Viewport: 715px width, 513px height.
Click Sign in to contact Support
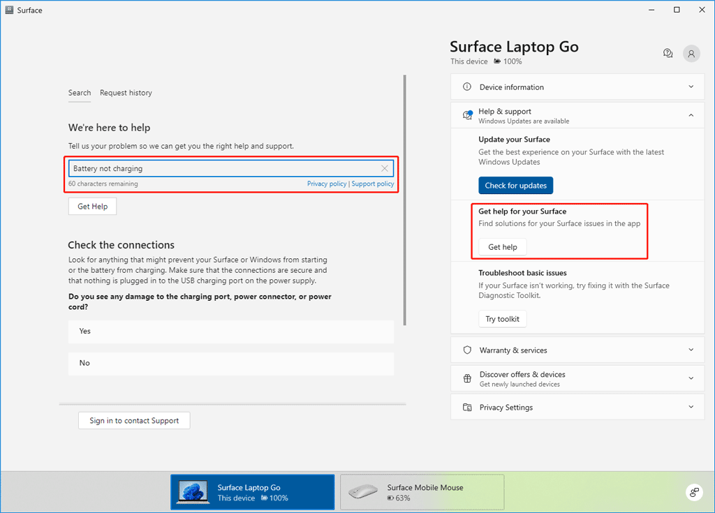(134, 420)
